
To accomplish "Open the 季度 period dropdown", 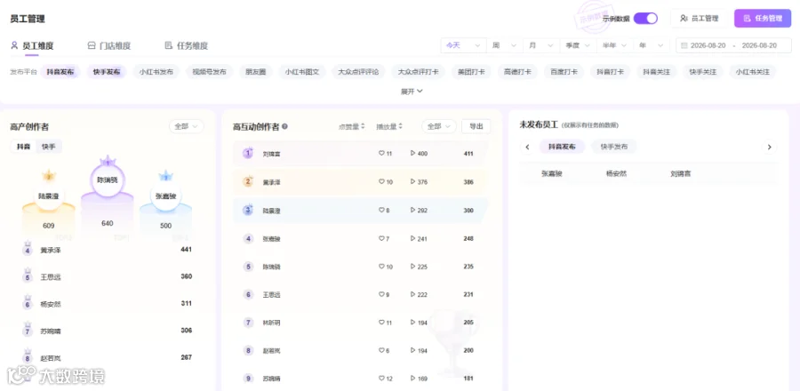I will click(578, 45).
